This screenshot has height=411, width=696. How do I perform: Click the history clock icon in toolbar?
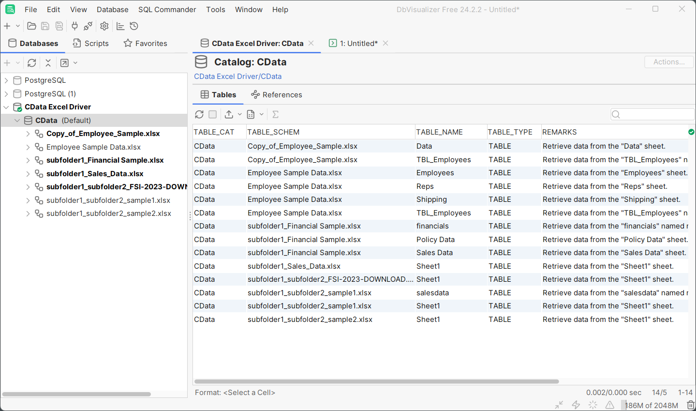coord(134,26)
